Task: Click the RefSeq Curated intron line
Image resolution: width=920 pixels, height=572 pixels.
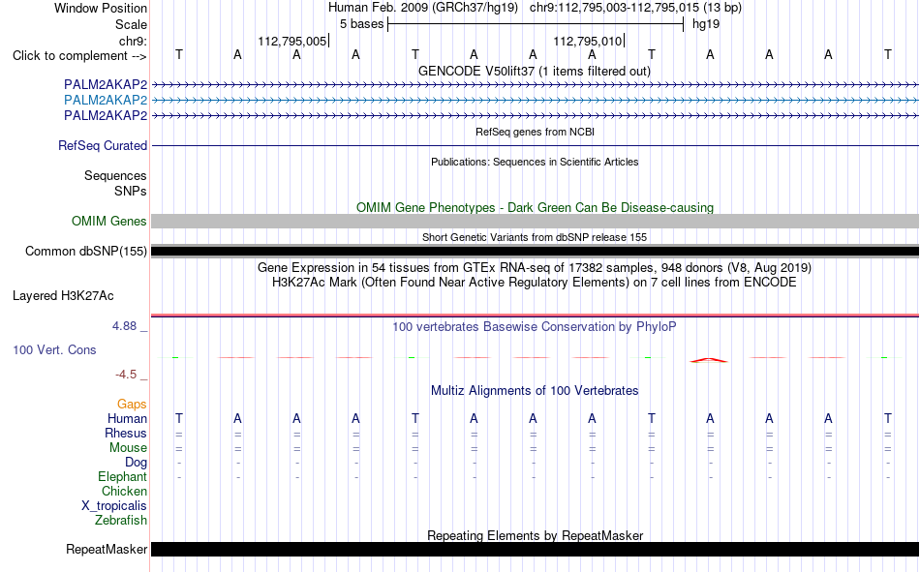Action: pyautogui.click(x=535, y=145)
